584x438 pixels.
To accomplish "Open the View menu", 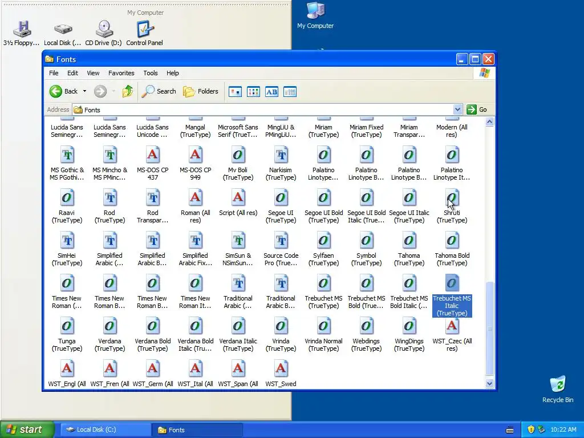I will 93,73.
